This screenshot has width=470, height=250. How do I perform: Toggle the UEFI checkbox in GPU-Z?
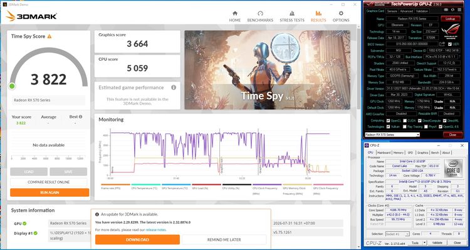(x=449, y=44)
